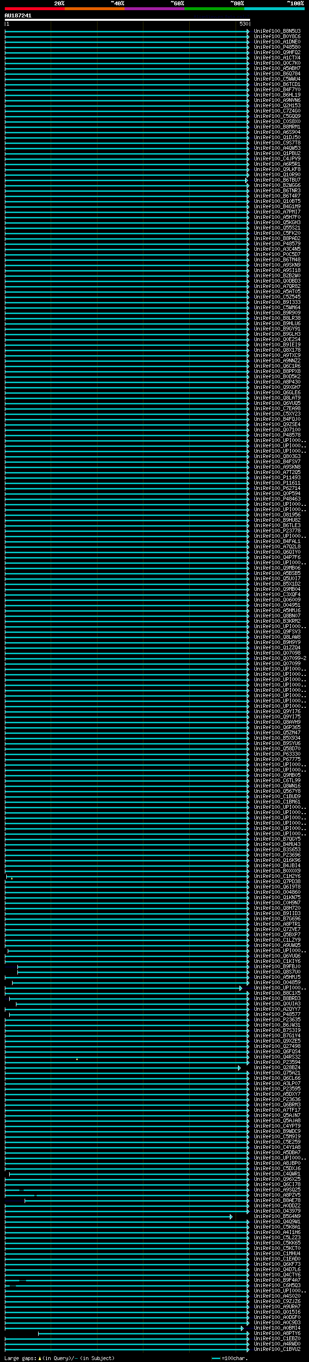Screen dimensions: 309x1362
Task: Select the label UniRef100_P23696
Action: 277,855
